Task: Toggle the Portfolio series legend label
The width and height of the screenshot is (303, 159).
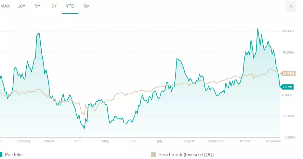Action: coord(14,154)
